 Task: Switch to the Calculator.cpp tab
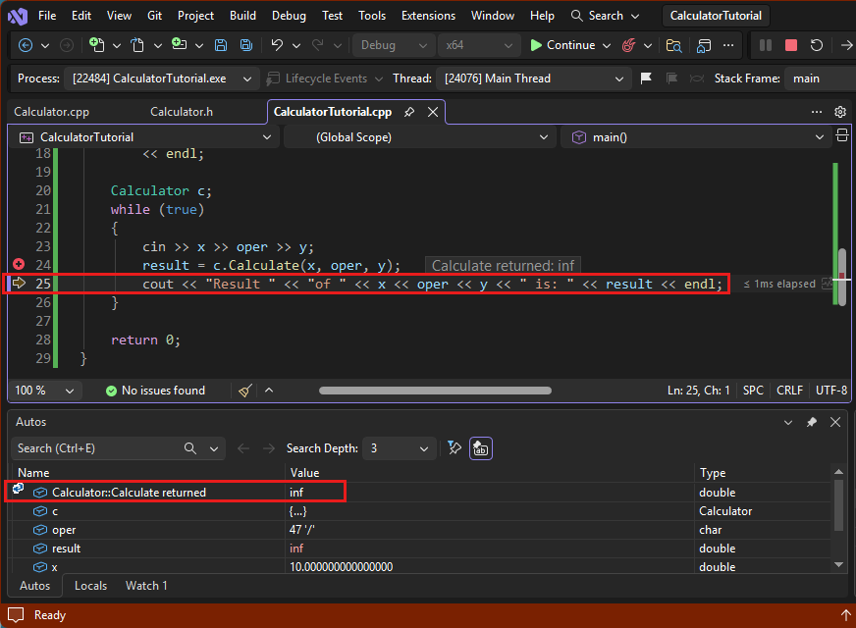click(x=51, y=112)
